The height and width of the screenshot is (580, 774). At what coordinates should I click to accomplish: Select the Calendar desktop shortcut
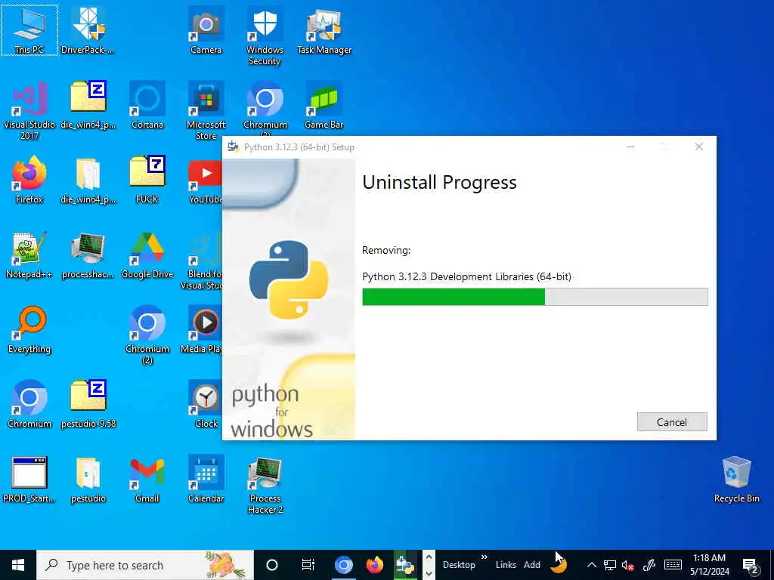click(206, 480)
